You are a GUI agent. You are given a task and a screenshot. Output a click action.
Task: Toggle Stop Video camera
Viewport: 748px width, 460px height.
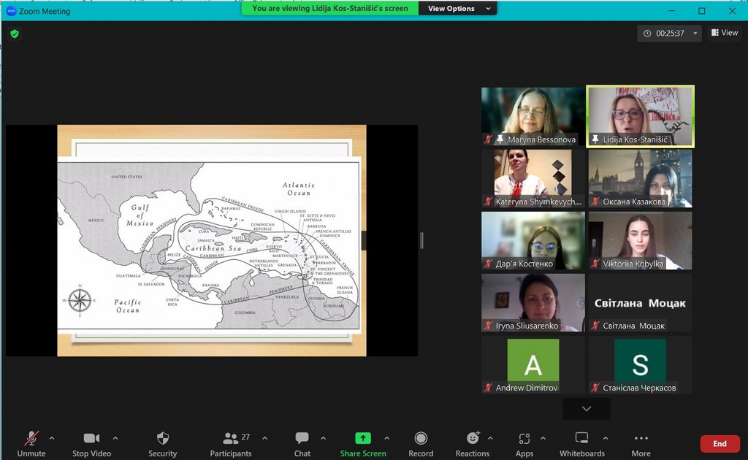click(91, 438)
